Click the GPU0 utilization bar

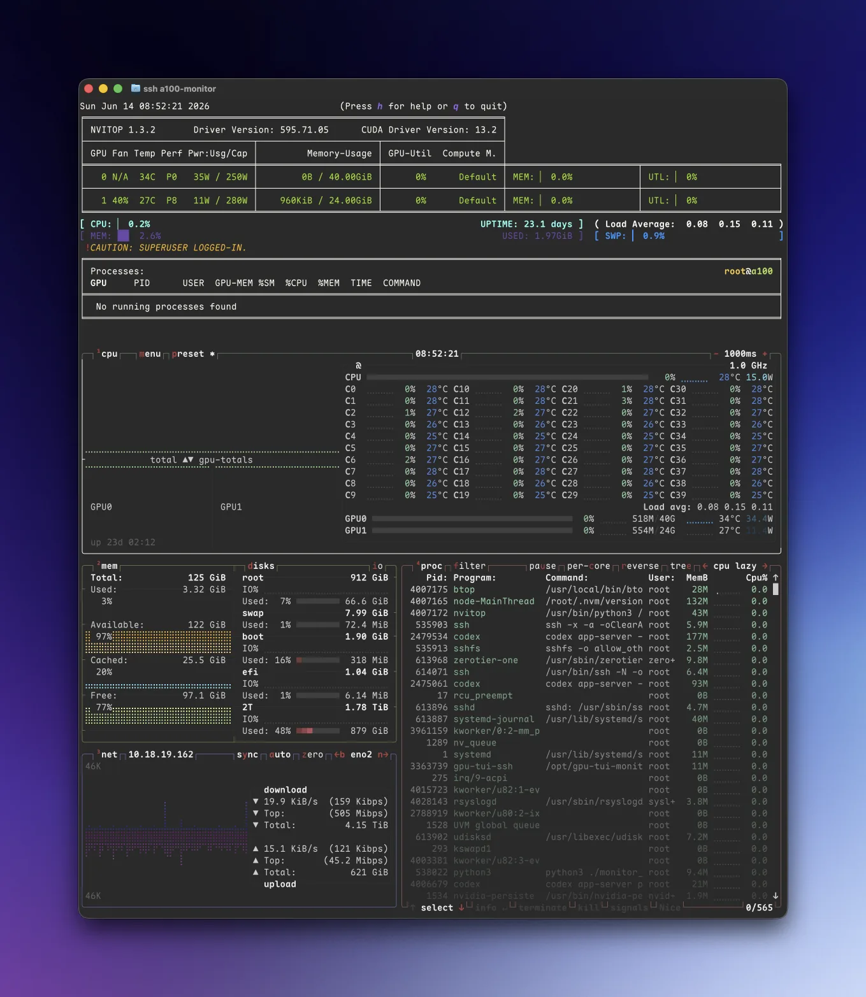[472, 519]
